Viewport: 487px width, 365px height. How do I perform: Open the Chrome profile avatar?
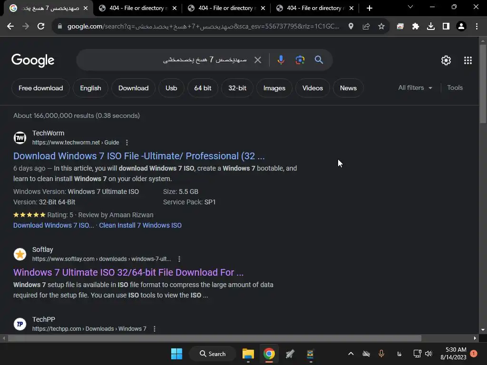pyautogui.click(x=461, y=27)
